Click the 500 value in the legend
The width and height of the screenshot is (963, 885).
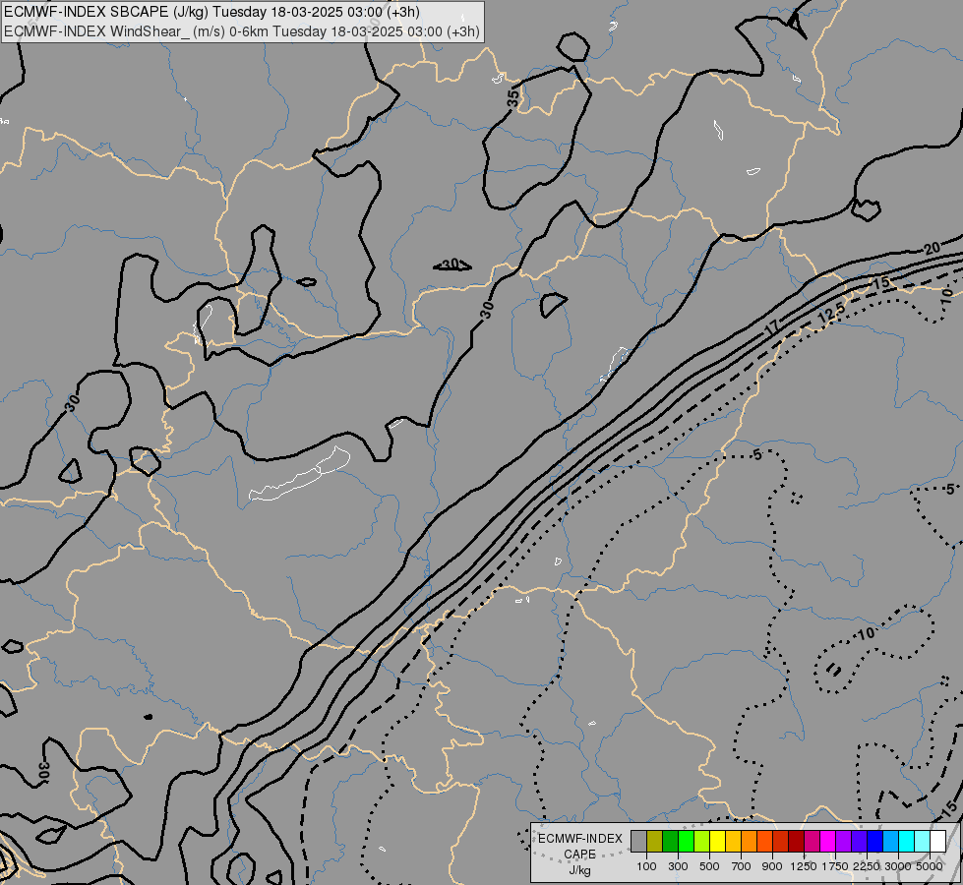[x=709, y=866]
